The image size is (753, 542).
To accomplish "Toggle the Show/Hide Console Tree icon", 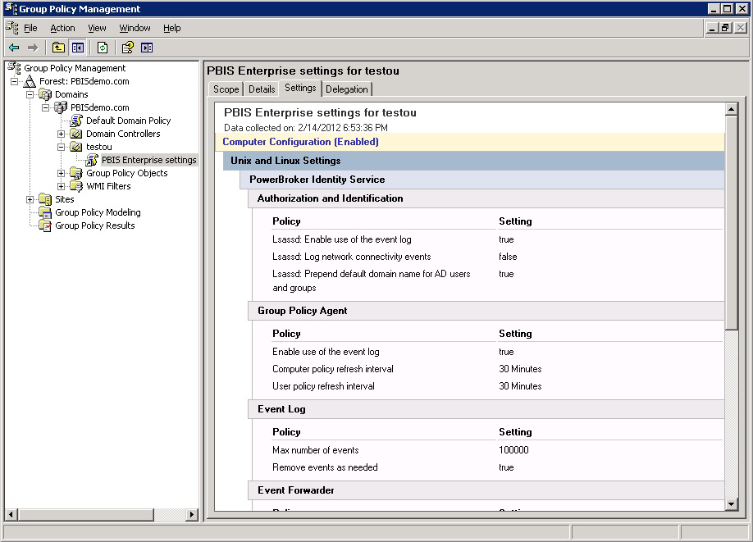I will coord(77,48).
